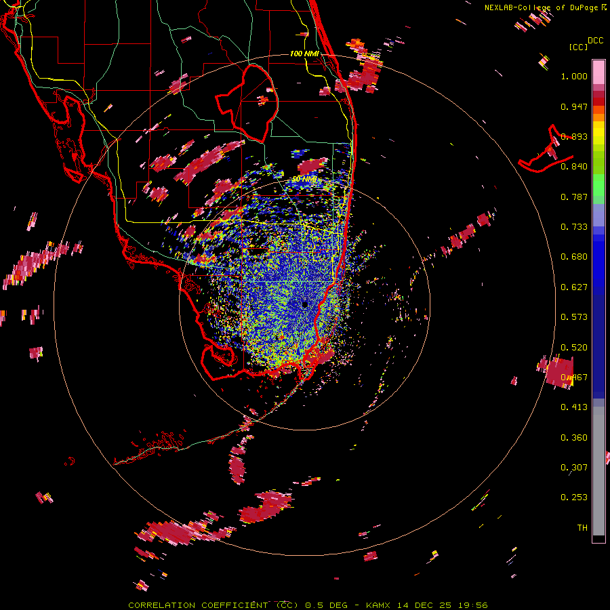
Task: Click the 0.413 scale value
Action: 574,407
